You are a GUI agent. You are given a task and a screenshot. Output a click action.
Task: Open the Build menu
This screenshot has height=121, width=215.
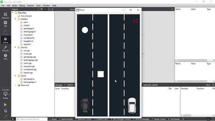pyautogui.click(x=14, y=5)
